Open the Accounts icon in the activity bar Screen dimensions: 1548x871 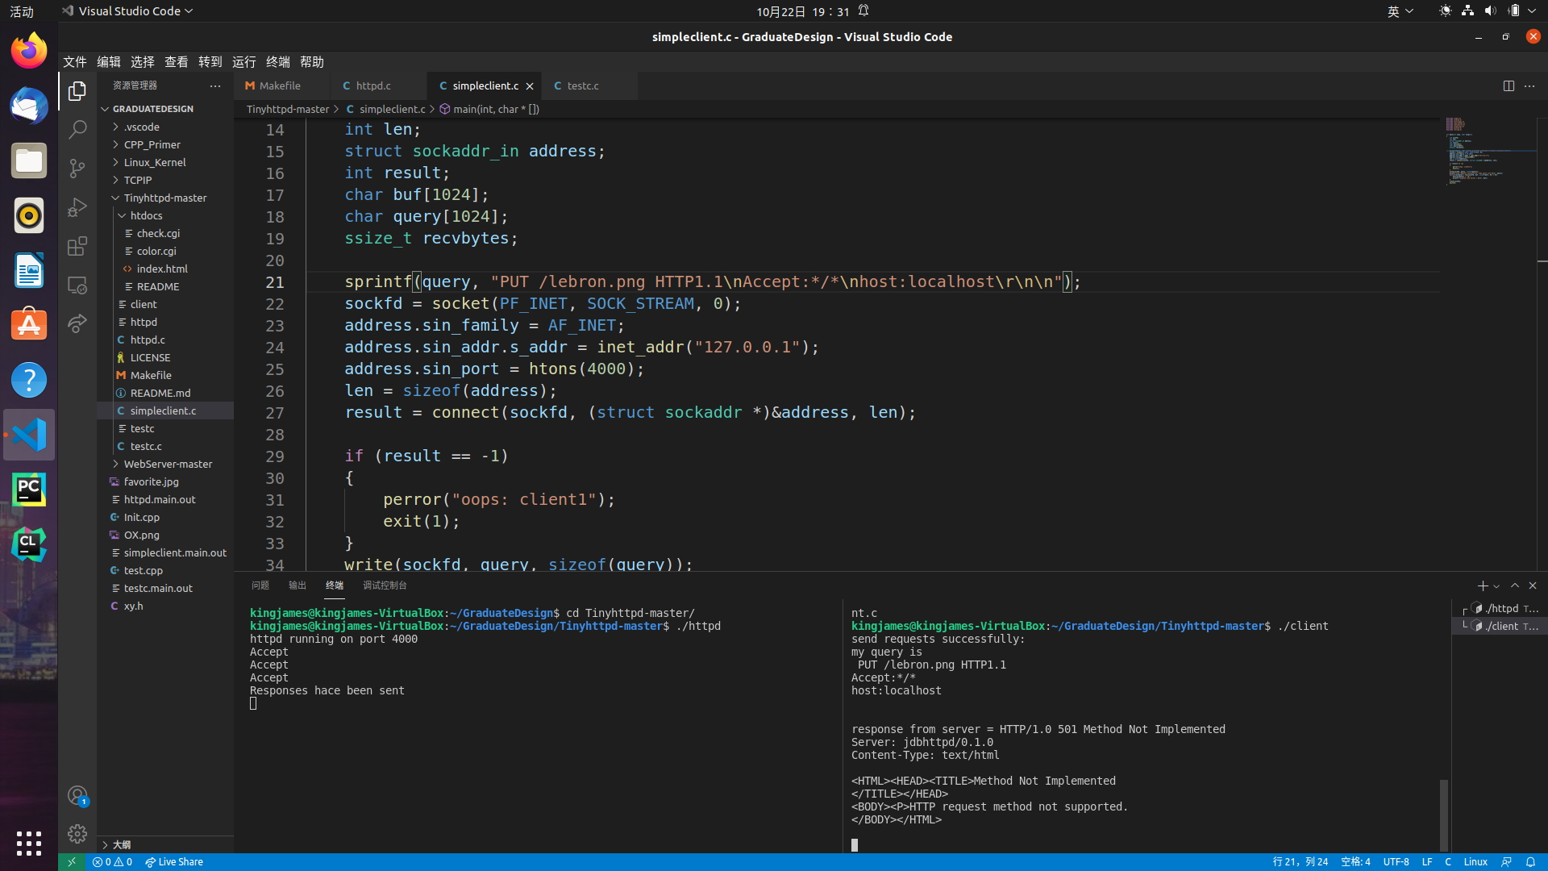point(77,795)
